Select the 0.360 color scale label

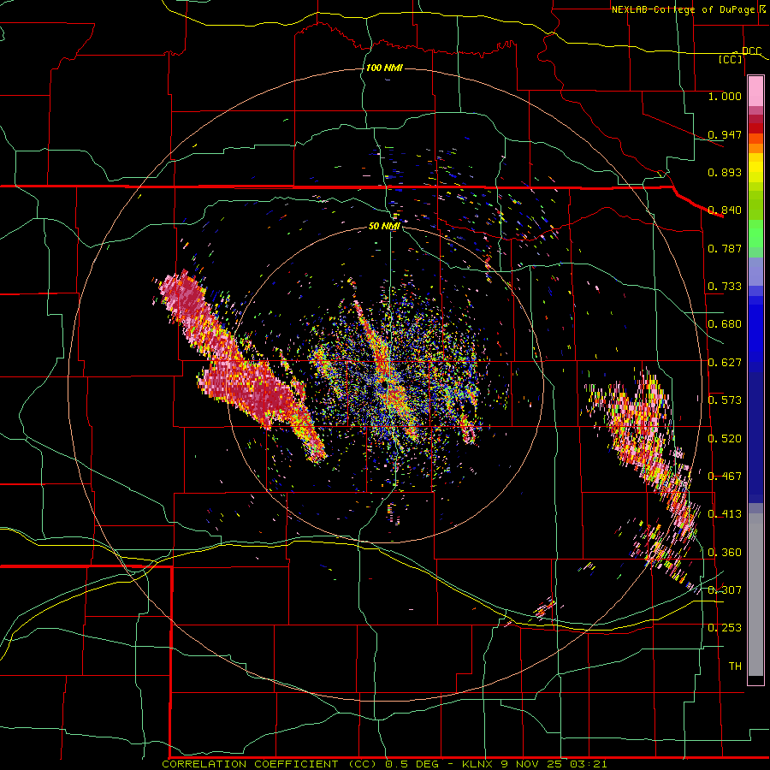725,553
